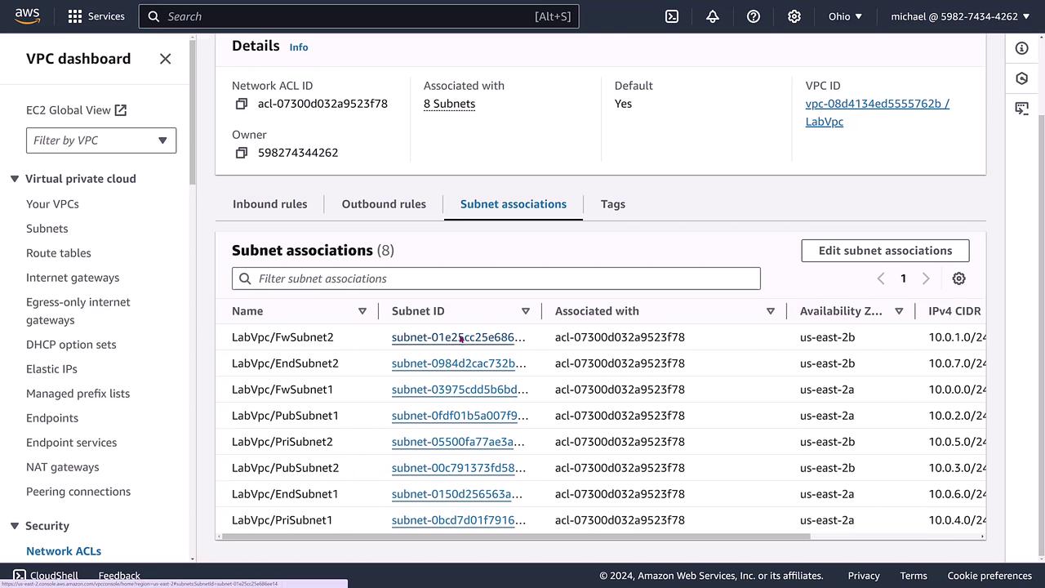
Task: Open the Filter by VPC dropdown
Action: (x=101, y=140)
